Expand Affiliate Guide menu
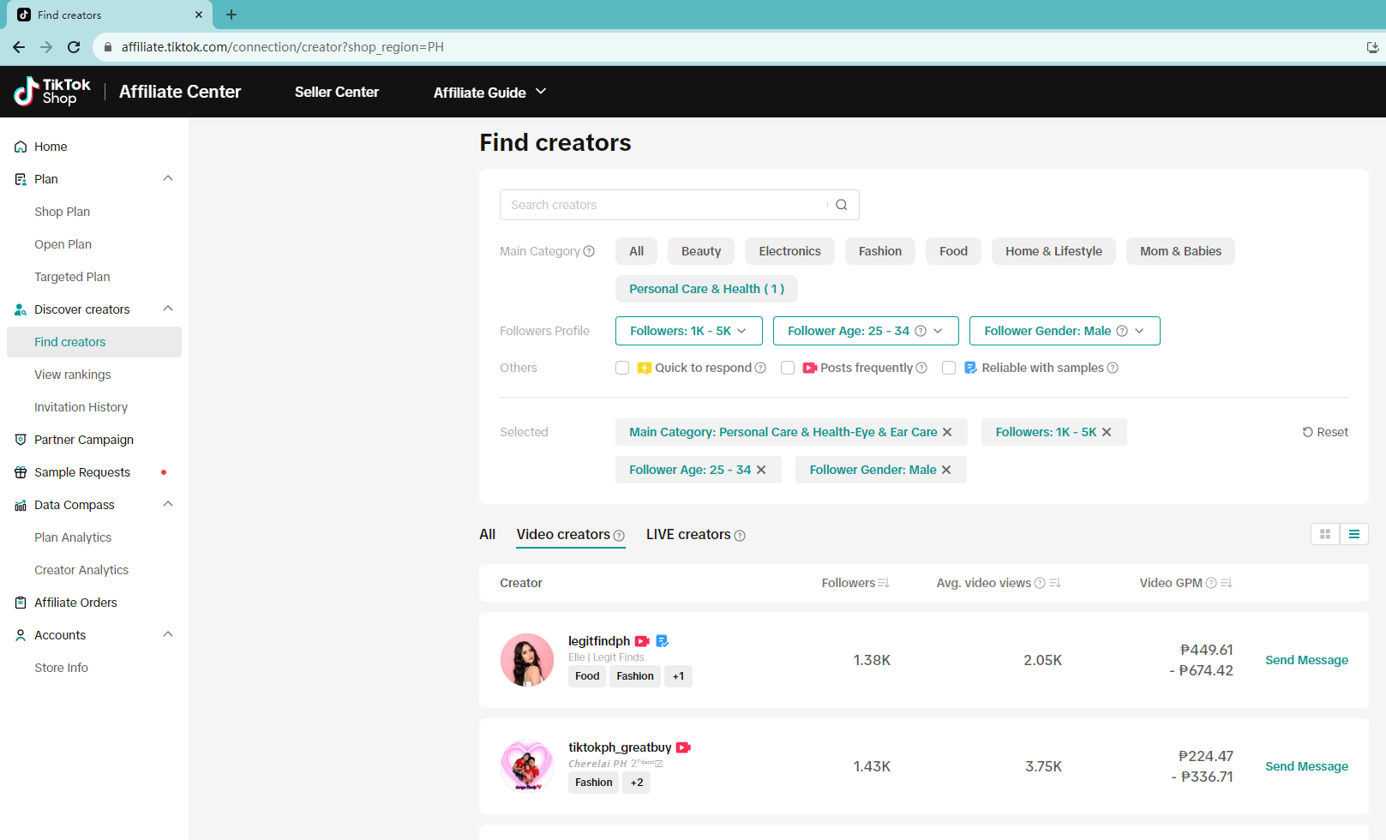Viewport: 1386px width, 840px height. tap(489, 92)
